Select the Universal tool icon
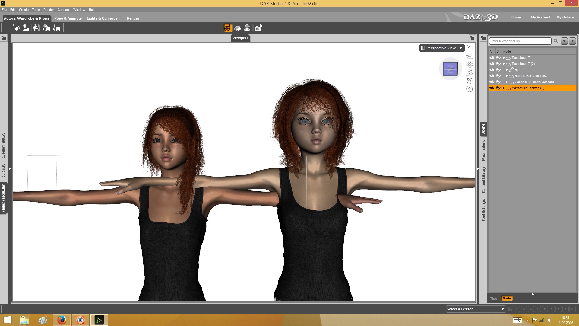The height and width of the screenshot is (326, 579). click(x=228, y=28)
